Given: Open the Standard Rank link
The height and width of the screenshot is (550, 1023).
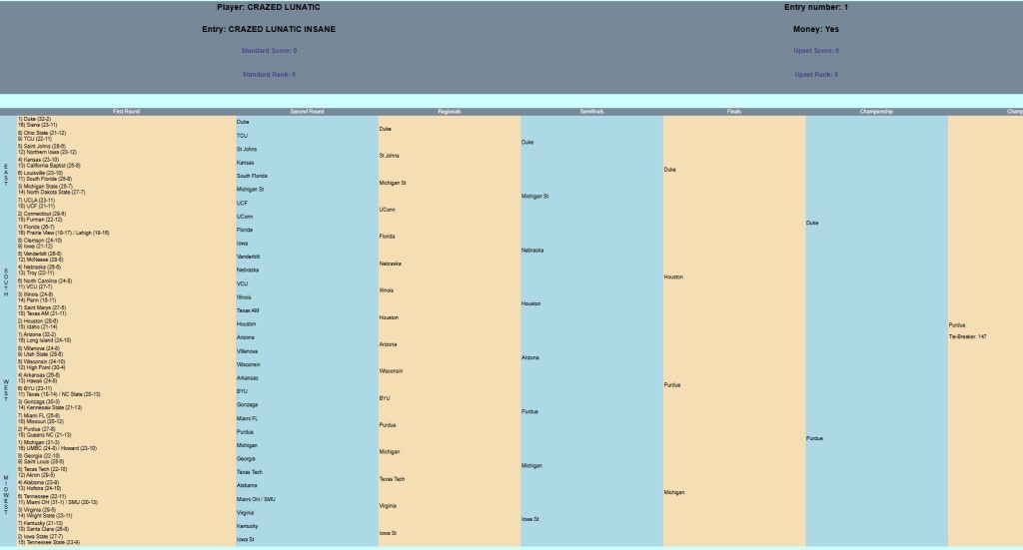Looking at the screenshot, I should pyautogui.click(x=269, y=74).
